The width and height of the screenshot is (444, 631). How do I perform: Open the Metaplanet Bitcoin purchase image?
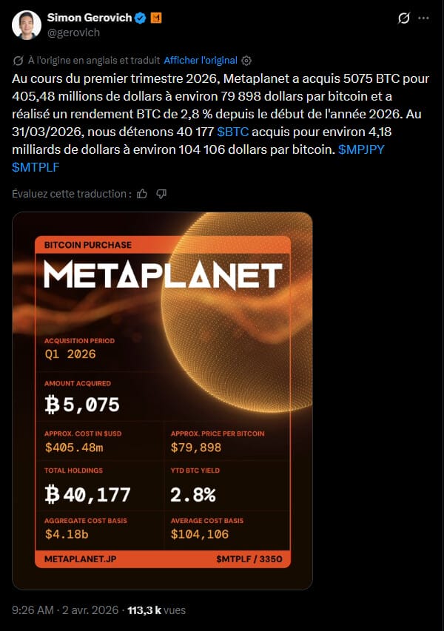coord(163,400)
